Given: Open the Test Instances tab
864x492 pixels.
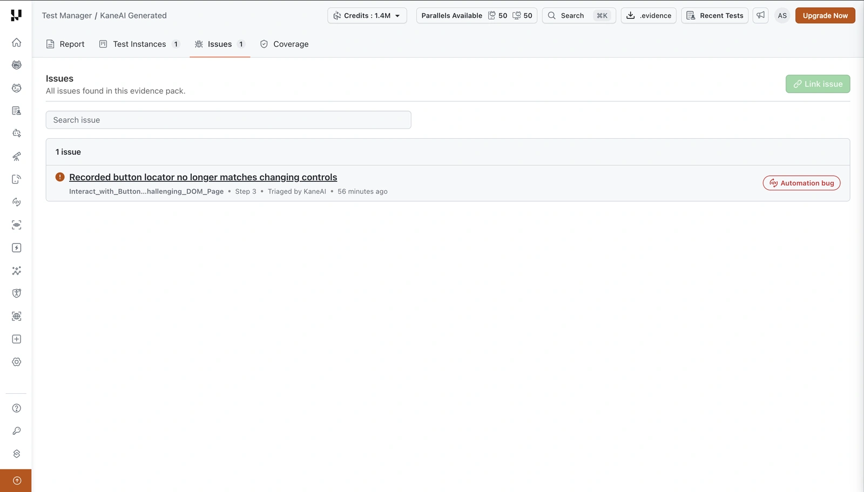Looking at the screenshot, I should point(139,44).
